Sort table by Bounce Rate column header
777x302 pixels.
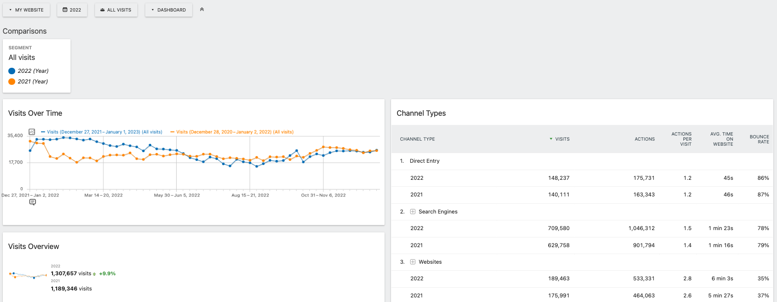coord(759,139)
